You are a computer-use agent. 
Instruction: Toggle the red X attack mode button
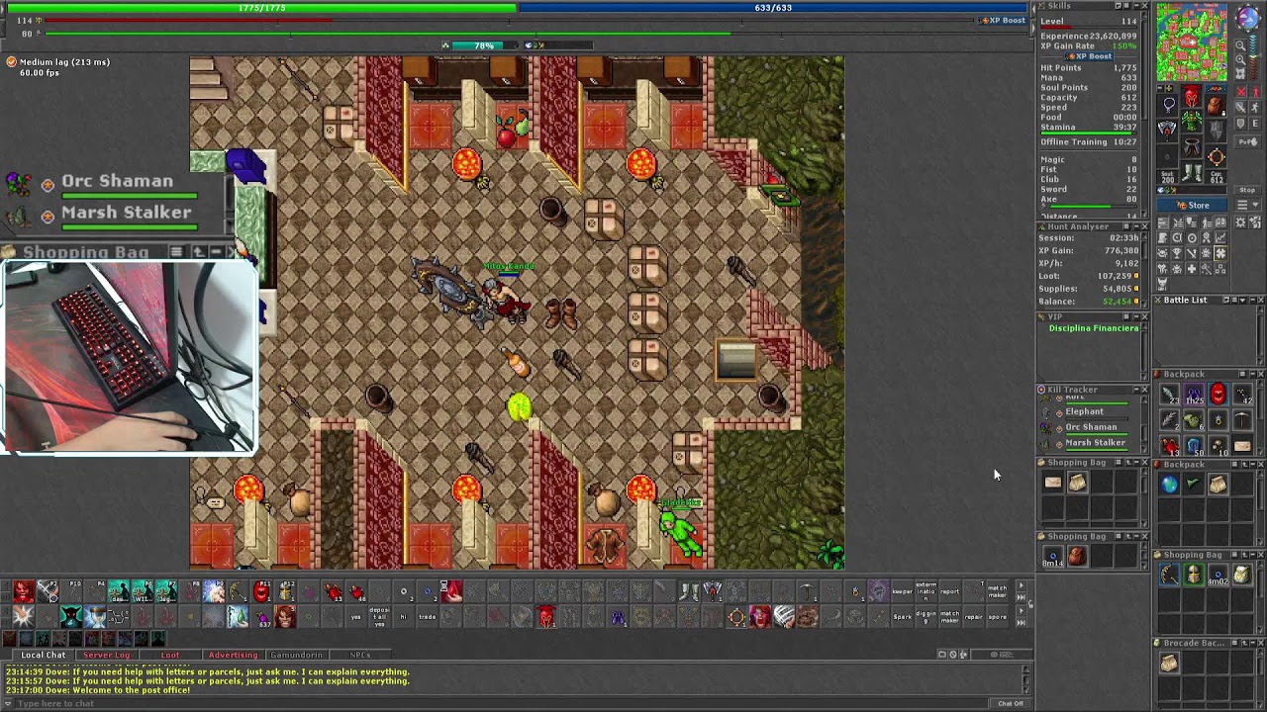click(x=1241, y=91)
